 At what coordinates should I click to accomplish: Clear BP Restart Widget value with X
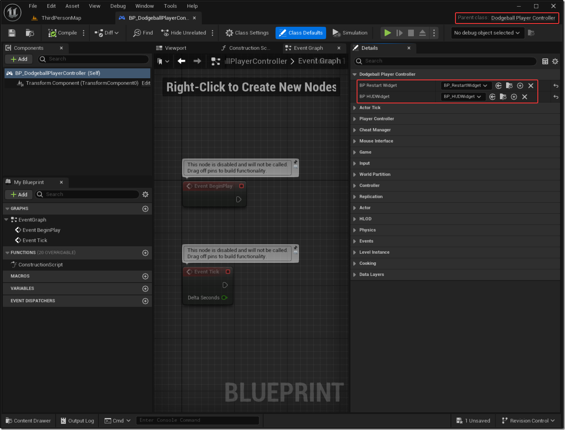point(531,86)
